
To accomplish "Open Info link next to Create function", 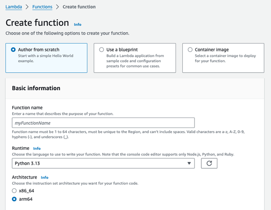I will click(x=77, y=25).
